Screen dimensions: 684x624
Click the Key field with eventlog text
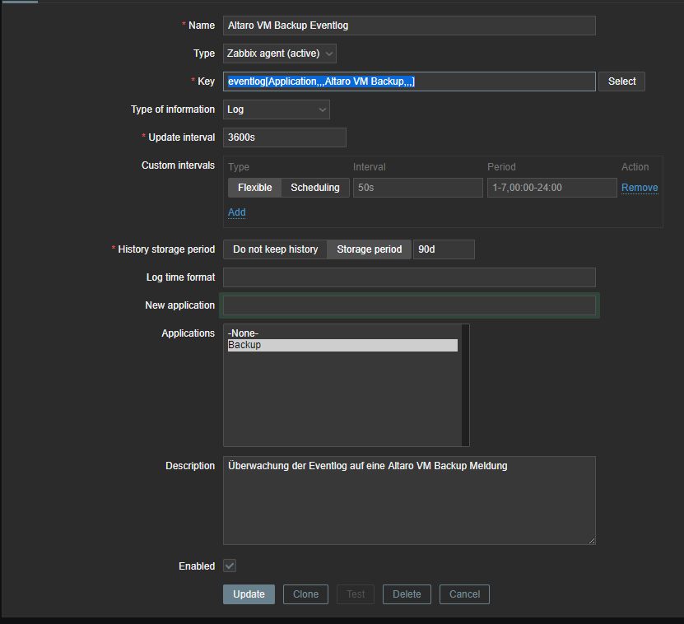408,81
